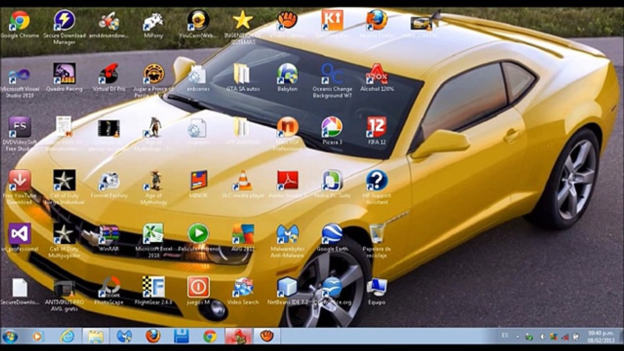This screenshot has height=351, width=624.
Task: Open Papelera de reciclaje recycle bin
Action: pos(377,234)
